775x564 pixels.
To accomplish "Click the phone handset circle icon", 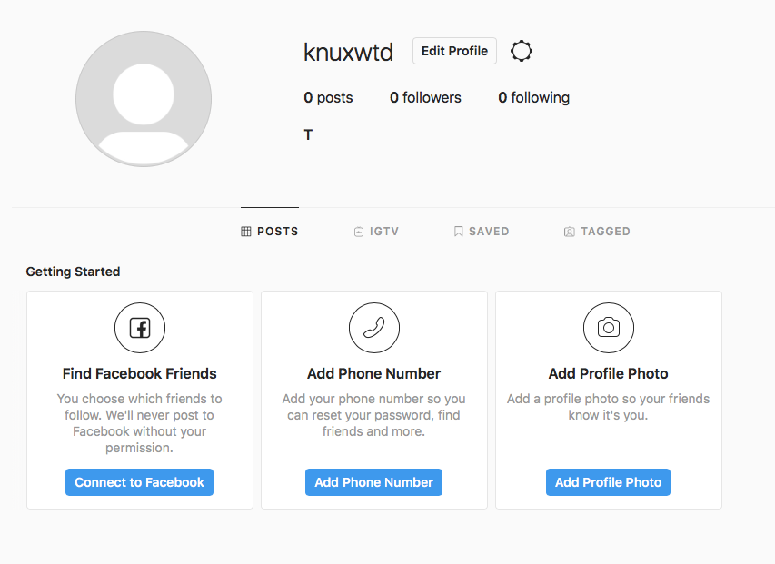I will pyautogui.click(x=374, y=328).
